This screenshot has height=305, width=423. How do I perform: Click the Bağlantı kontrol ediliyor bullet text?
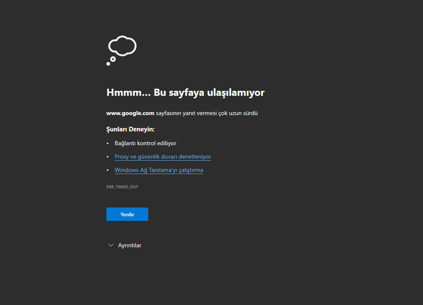[145, 144]
